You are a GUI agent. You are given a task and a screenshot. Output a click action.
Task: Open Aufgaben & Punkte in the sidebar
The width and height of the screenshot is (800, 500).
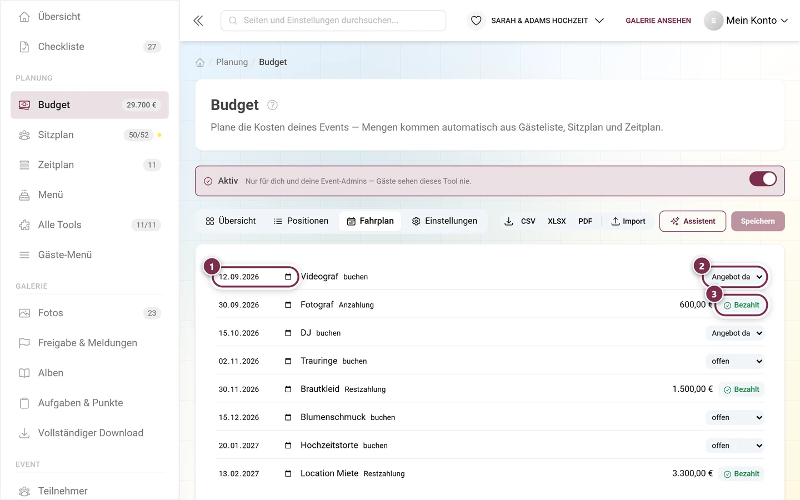(x=89, y=403)
